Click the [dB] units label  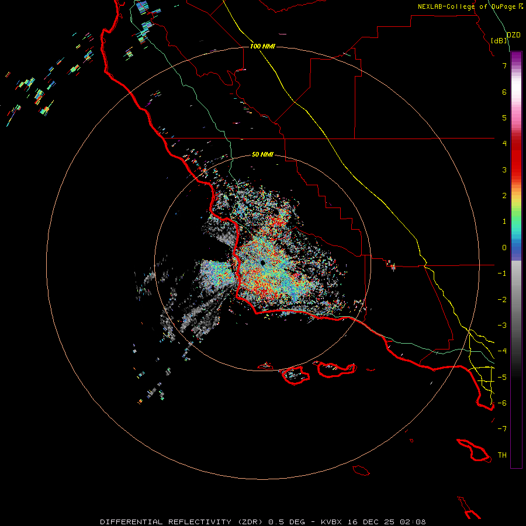(x=499, y=40)
